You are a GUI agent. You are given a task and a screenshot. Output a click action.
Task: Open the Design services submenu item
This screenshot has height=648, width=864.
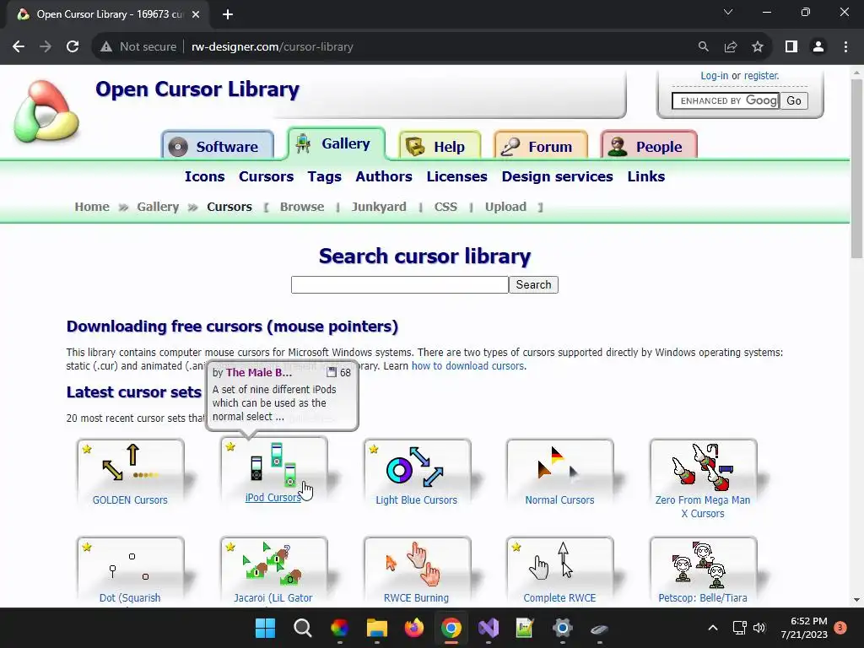point(557,176)
